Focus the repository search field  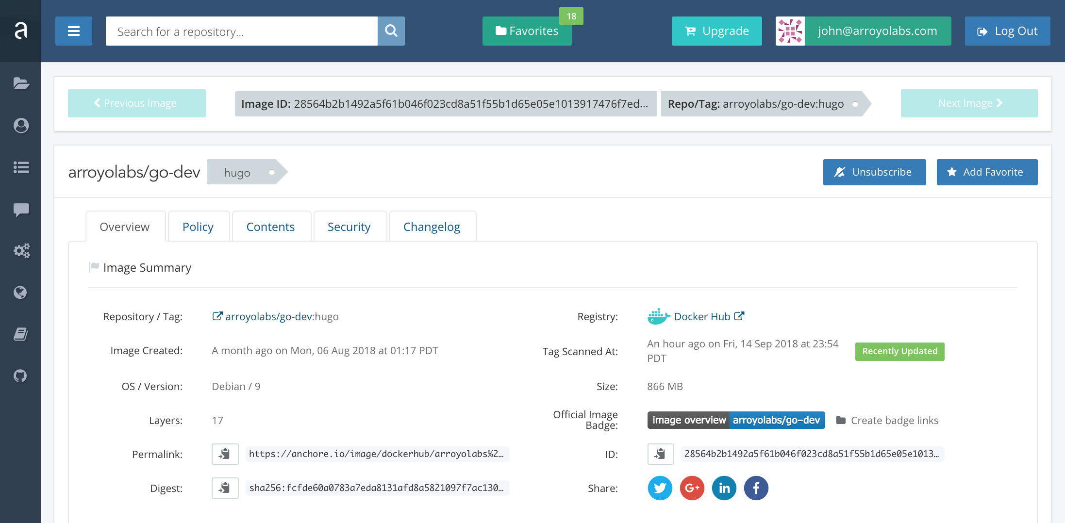point(242,31)
